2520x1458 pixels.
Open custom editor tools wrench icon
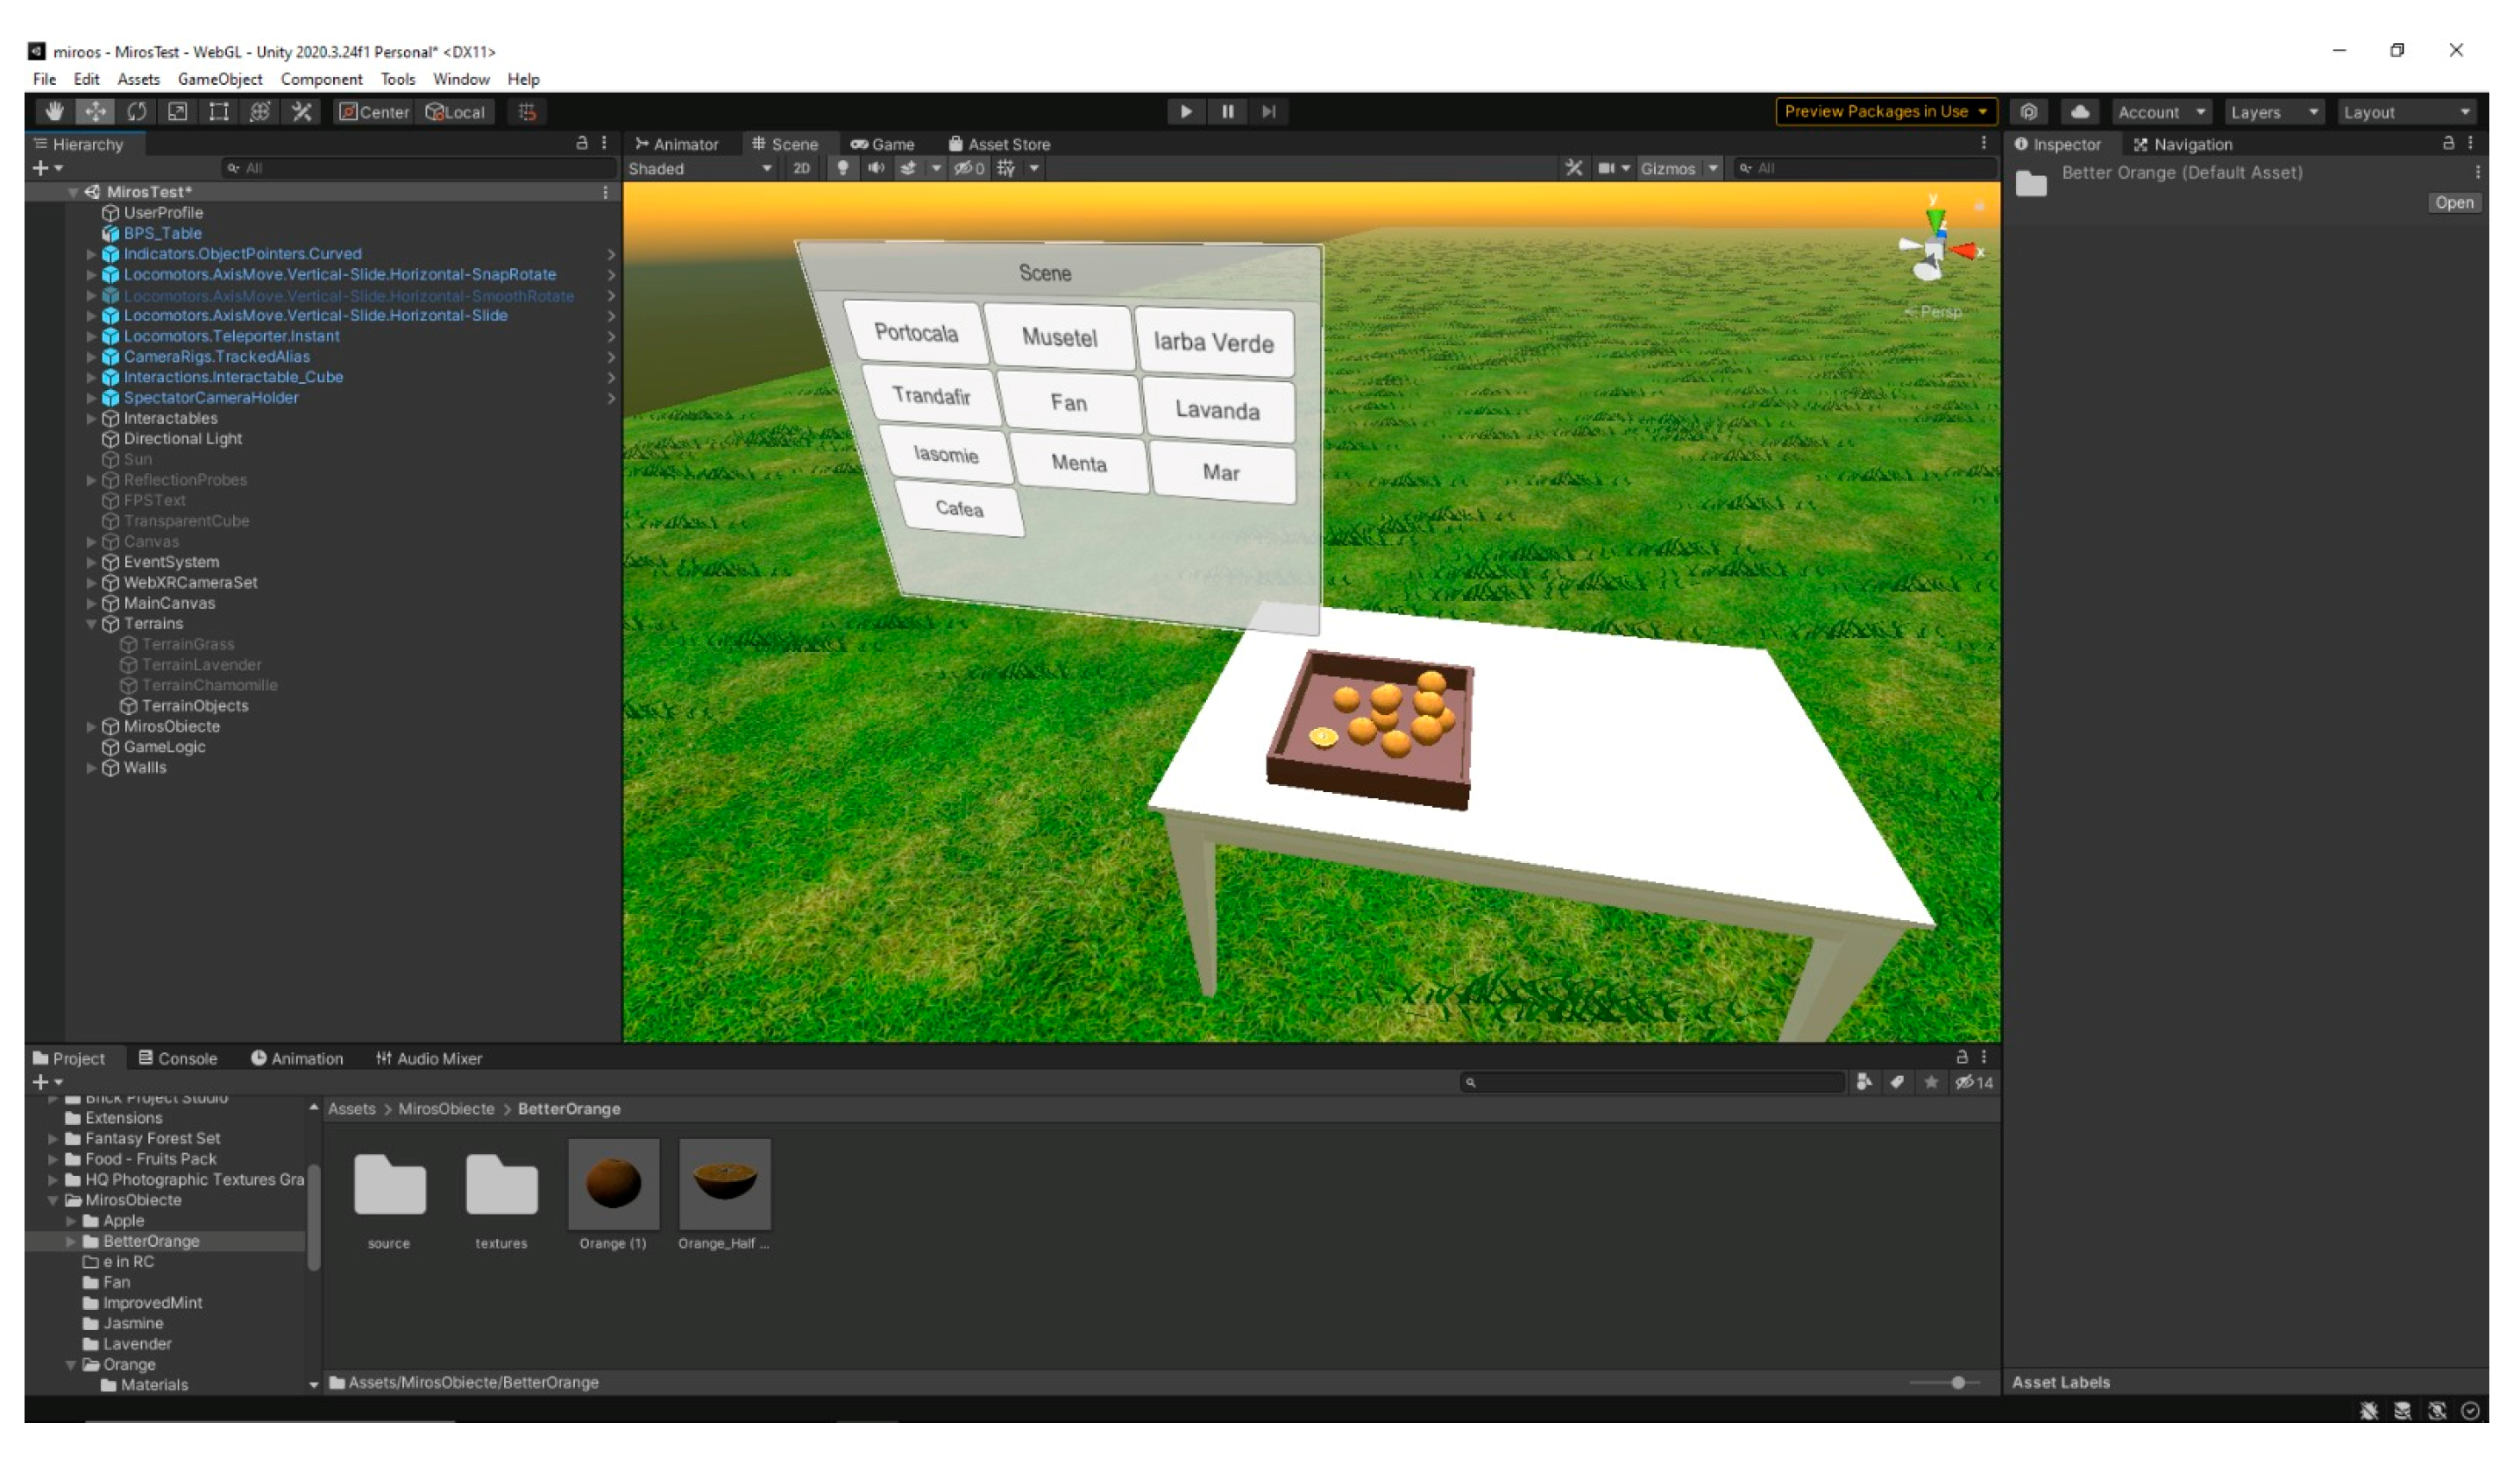pyautogui.click(x=302, y=112)
